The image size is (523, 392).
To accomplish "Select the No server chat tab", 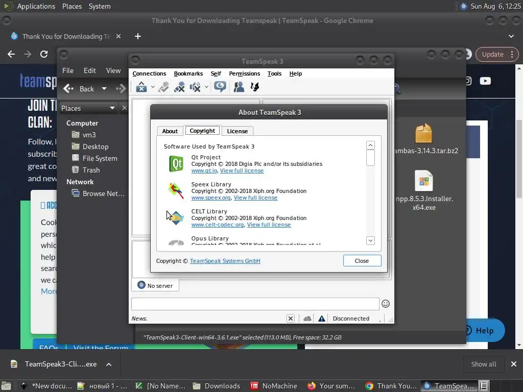I will (x=155, y=286).
